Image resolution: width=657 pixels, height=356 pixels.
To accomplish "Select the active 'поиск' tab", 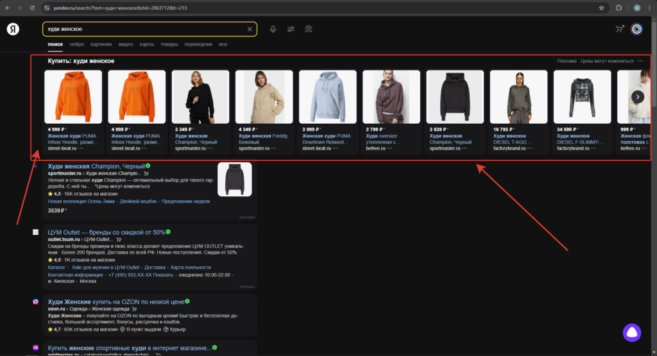I will pyautogui.click(x=55, y=44).
